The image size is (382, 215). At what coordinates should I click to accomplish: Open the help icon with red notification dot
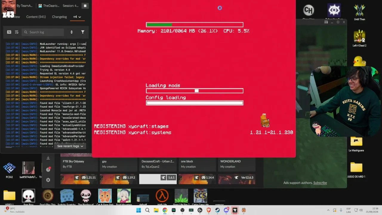point(48,169)
